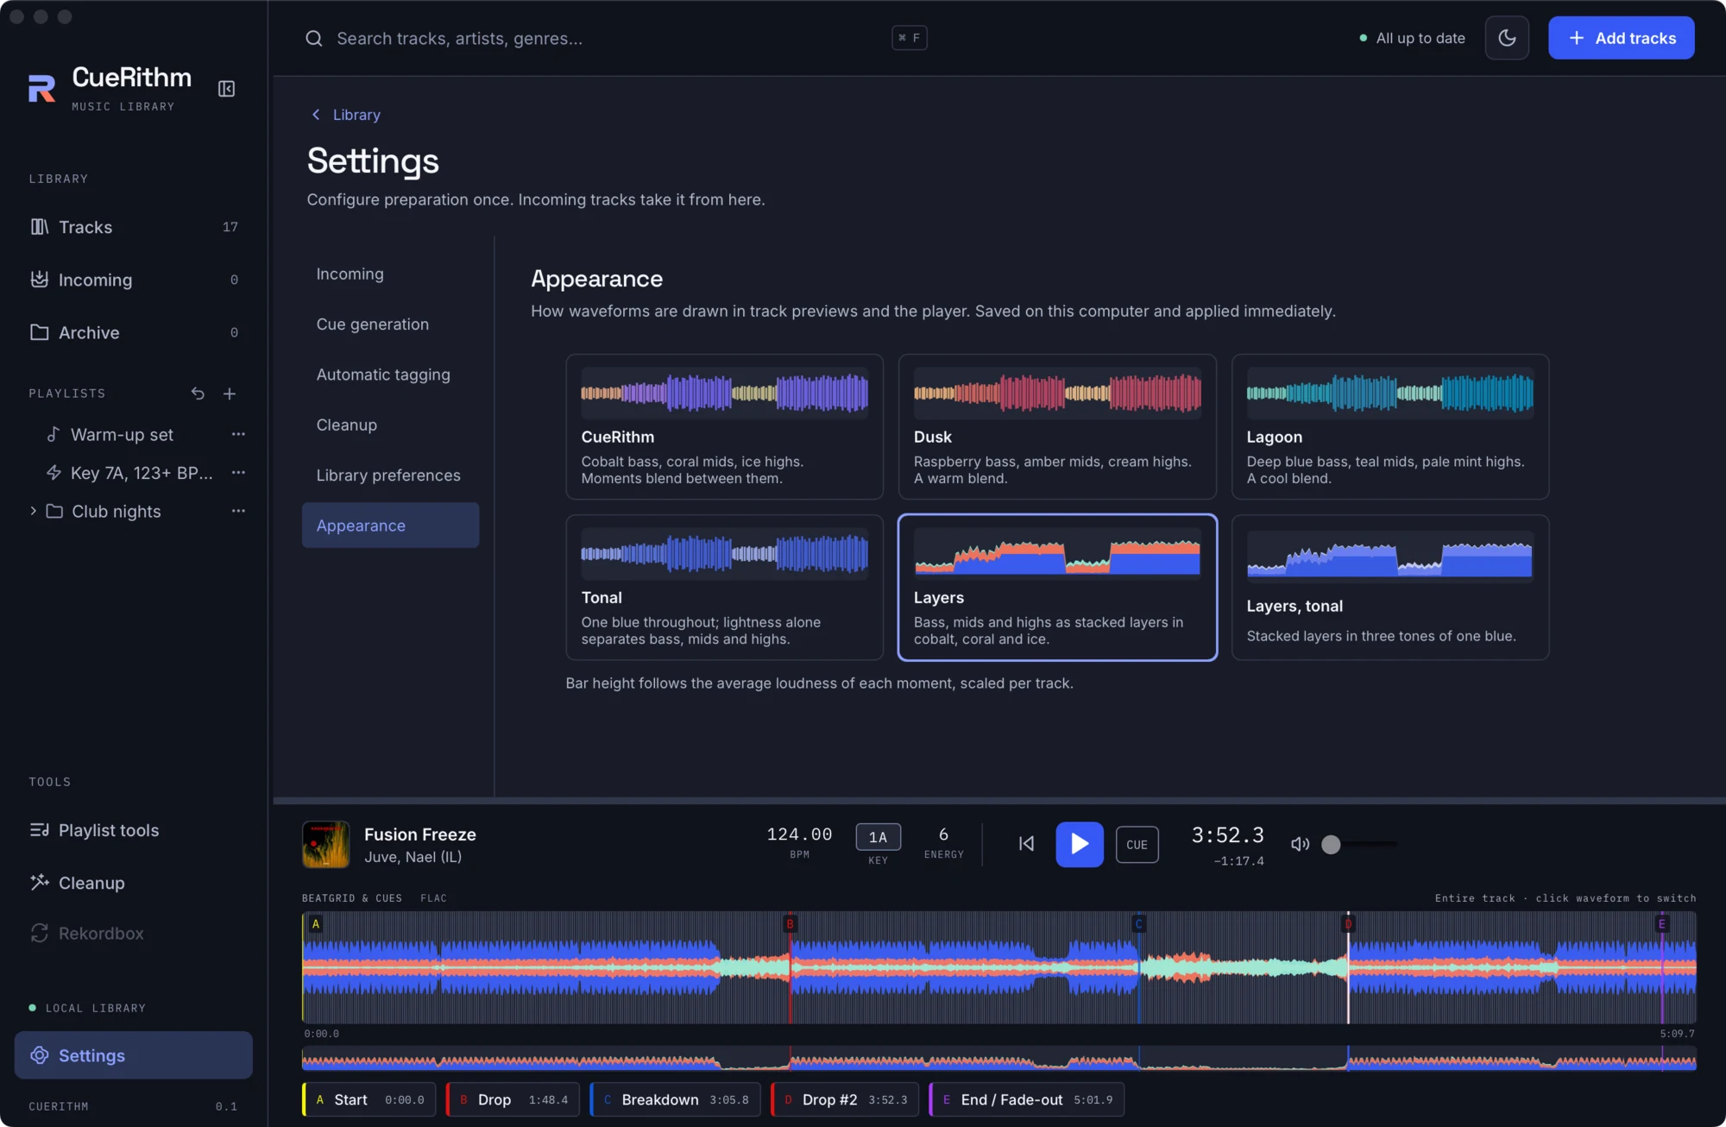Image resolution: width=1726 pixels, height=1127 pixels.
Task: Play the Fusion Freeze track
Action: pos(1079,844)
